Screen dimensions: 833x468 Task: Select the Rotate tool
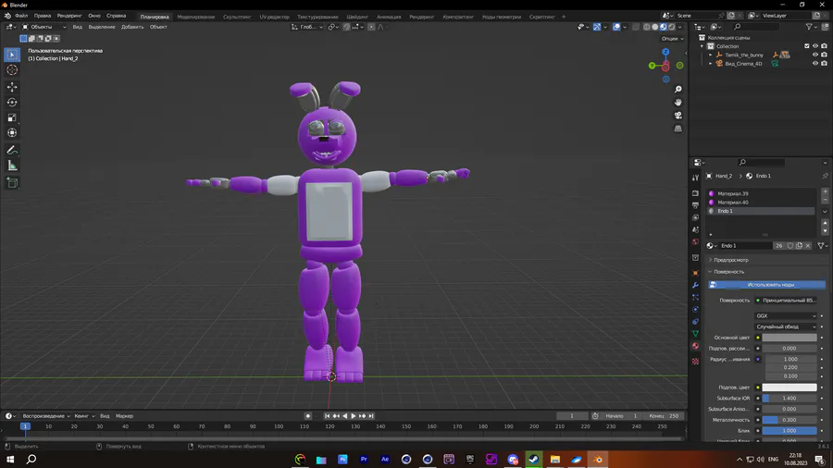point(12,102)
